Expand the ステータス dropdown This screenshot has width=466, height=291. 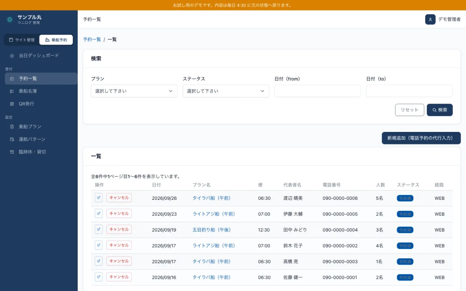pyautogui.click(x=226, y=91)
